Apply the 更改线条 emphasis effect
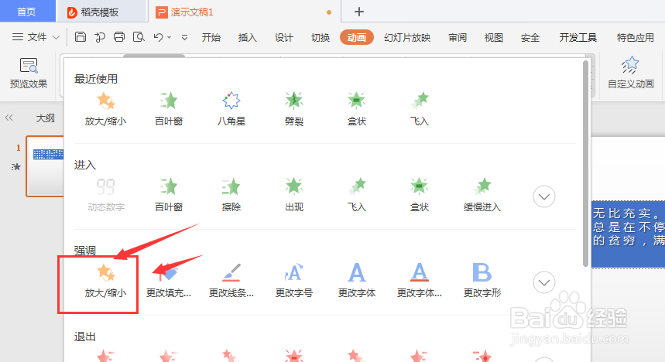 [231, 281]
